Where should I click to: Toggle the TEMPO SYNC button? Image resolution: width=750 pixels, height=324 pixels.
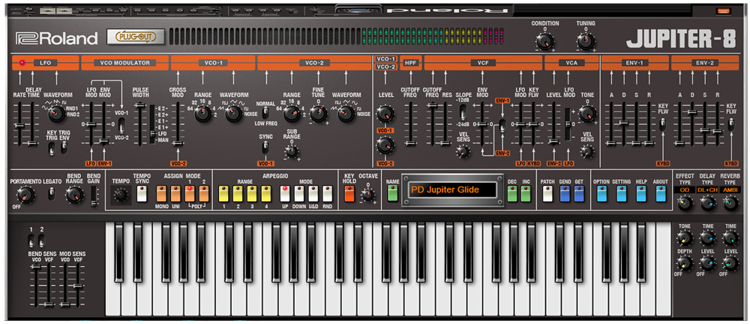(142, 193)
